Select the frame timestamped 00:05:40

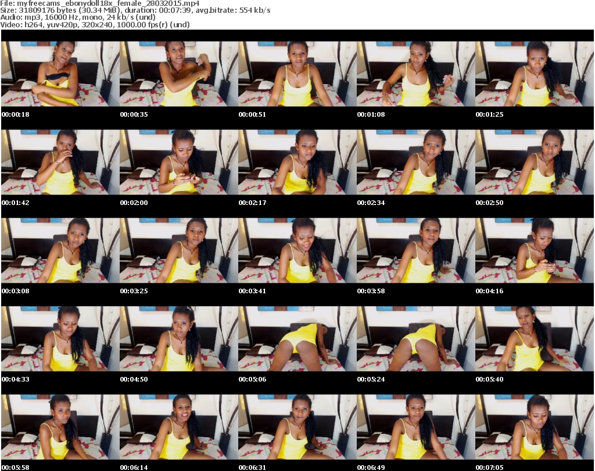point(535,339)
